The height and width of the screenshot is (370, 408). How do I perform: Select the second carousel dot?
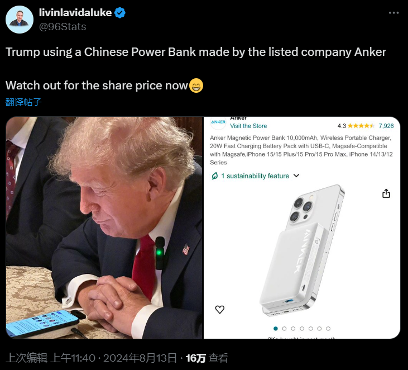pyautogui.click(x=285, y=329)
